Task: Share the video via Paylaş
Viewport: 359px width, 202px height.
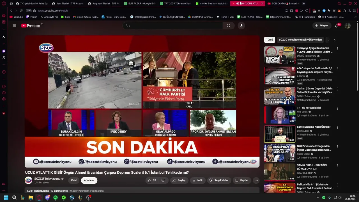Action: tap(179, 180)
